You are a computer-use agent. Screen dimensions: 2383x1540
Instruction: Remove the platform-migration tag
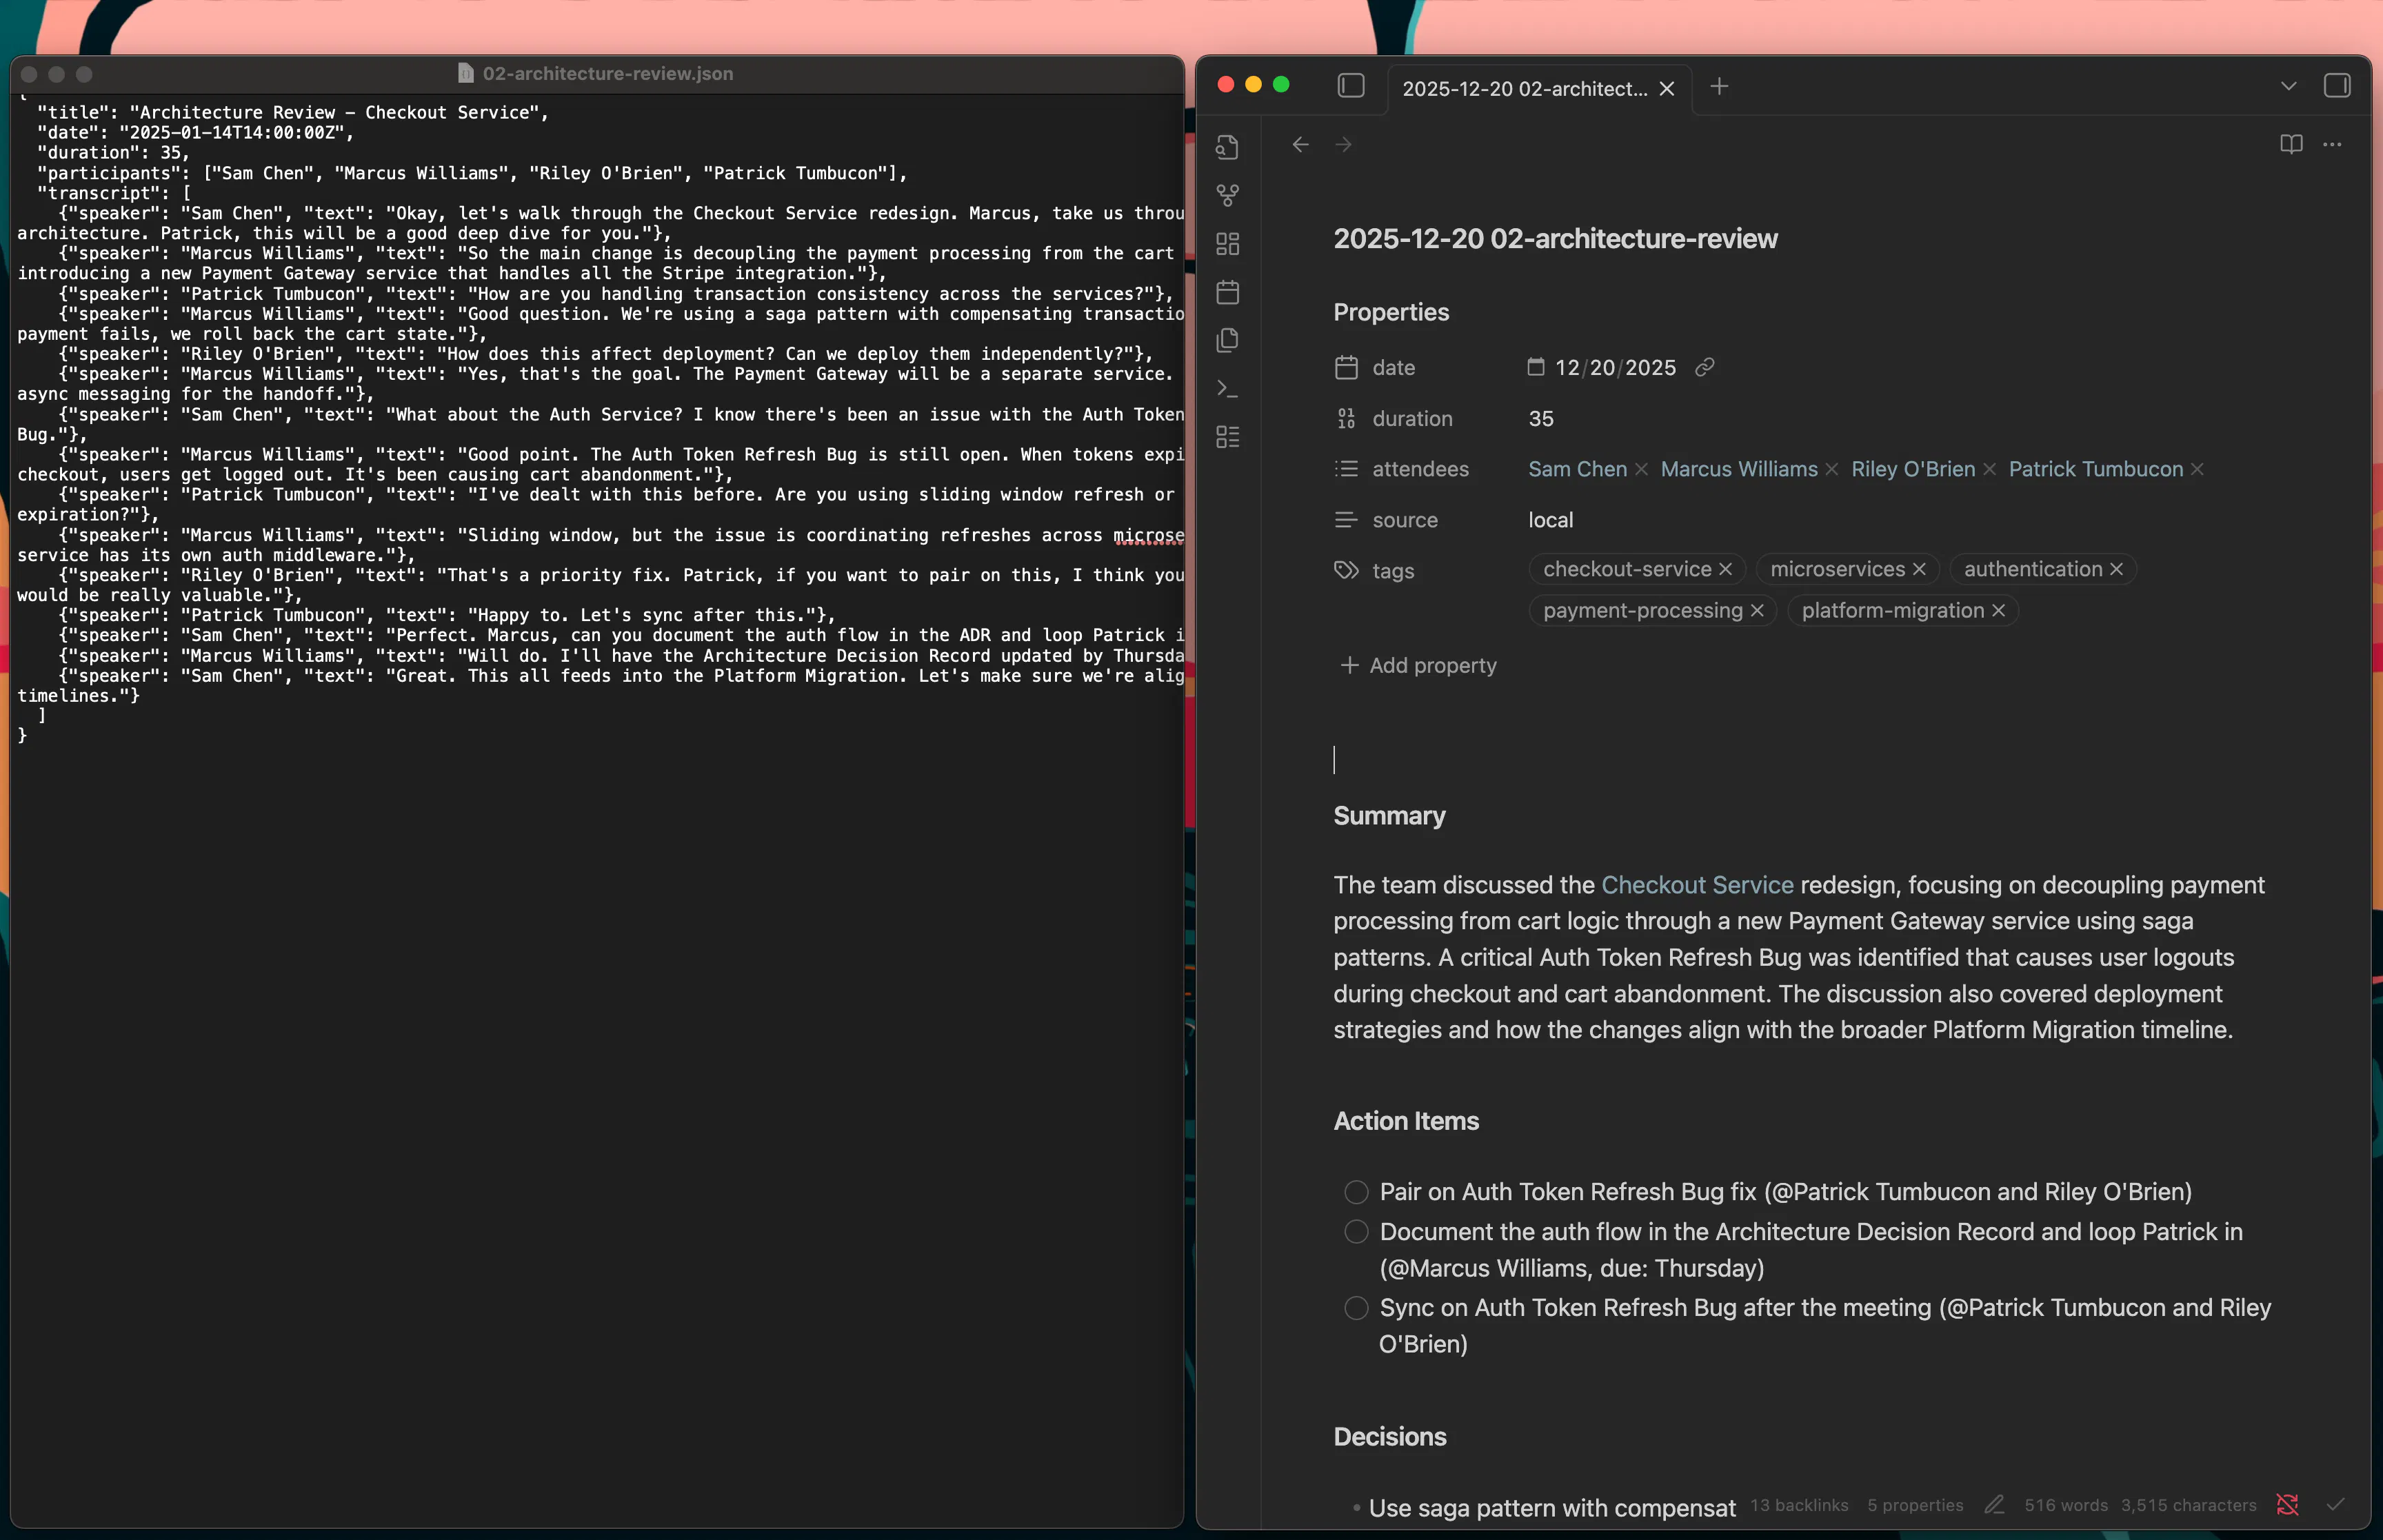[x=1998, y=610]
